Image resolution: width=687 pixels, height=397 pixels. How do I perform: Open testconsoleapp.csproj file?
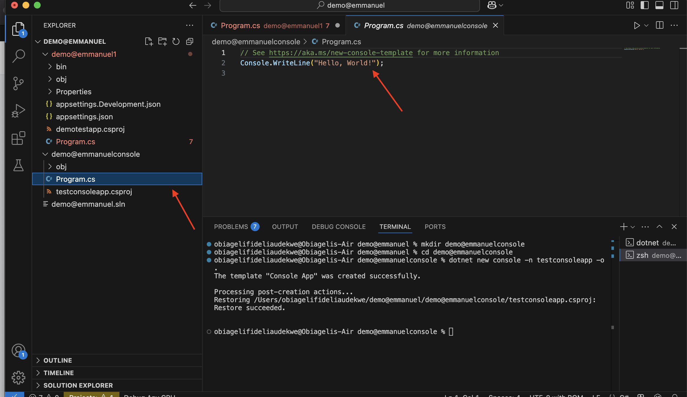[x=117, y=192]
